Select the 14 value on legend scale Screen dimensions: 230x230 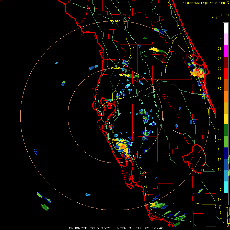[x=220, y=159]
